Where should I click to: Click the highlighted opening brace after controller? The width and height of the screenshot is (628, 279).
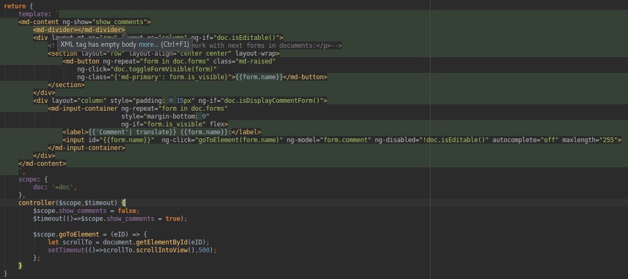[x=123, y=202]
